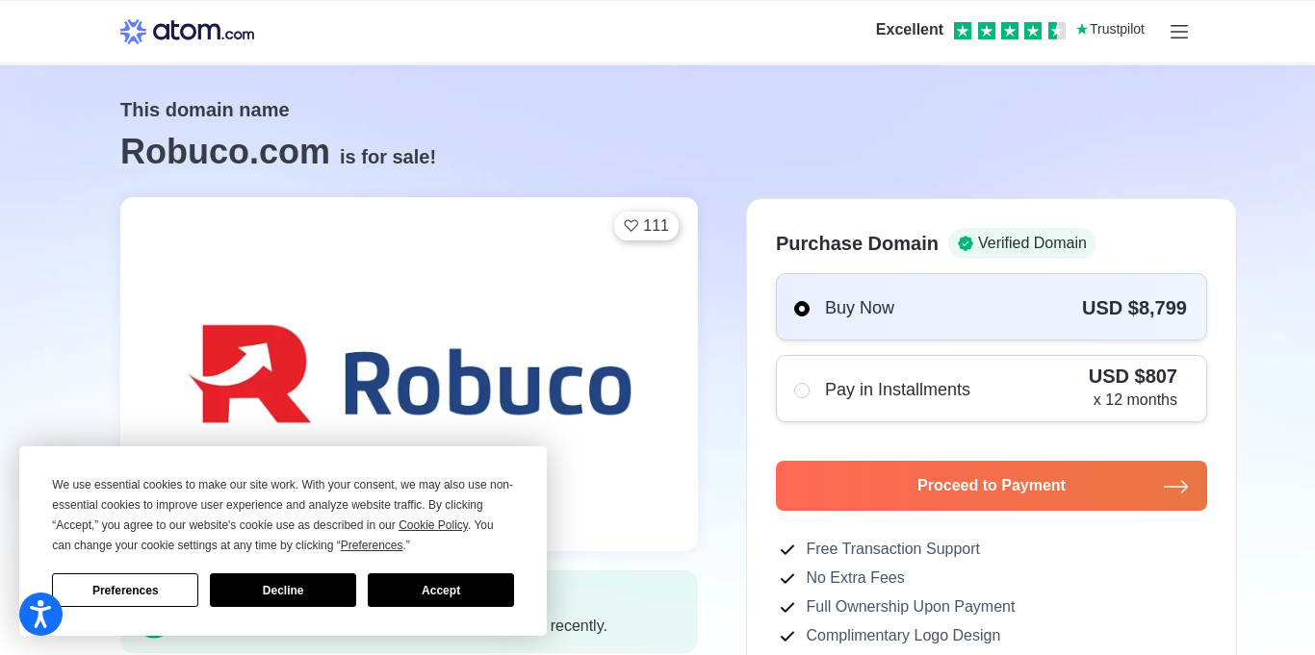Open the Cookie Policy link
Image resolution: width=1315 pixels, height=655 pixels.
click(x=433, y=525)
